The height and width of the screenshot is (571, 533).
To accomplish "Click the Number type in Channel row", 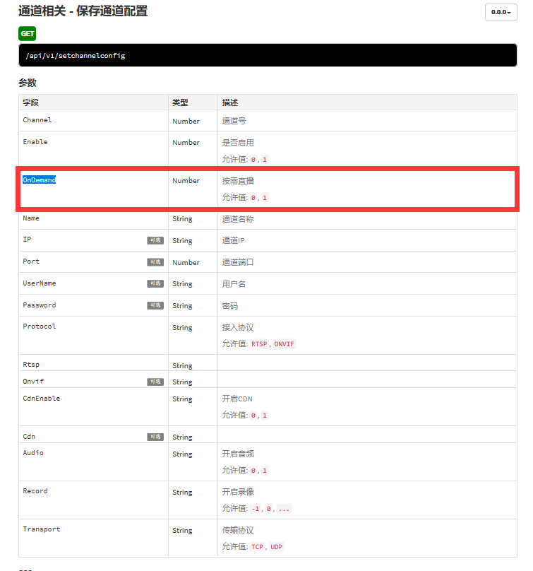I will (186, 122).
